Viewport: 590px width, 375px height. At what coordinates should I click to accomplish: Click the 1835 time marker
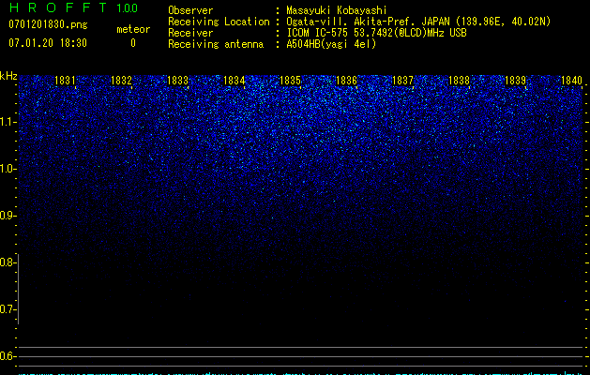pos(291,81)
